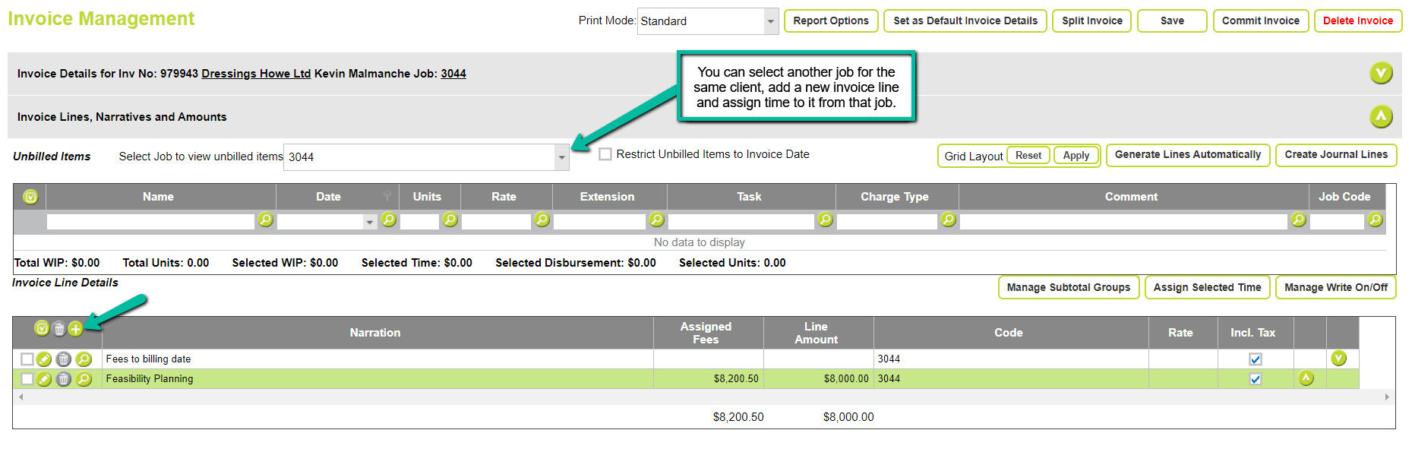Screen dimensions: 1412x449
Task: Click Set as Default Invoice Details
Action: [965, 21]
